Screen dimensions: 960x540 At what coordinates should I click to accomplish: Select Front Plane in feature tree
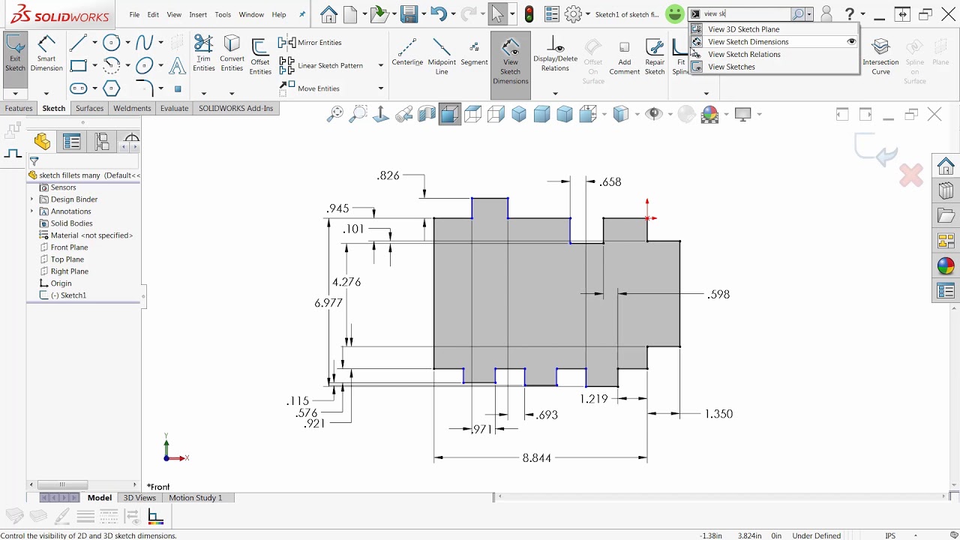pos(69,247)
